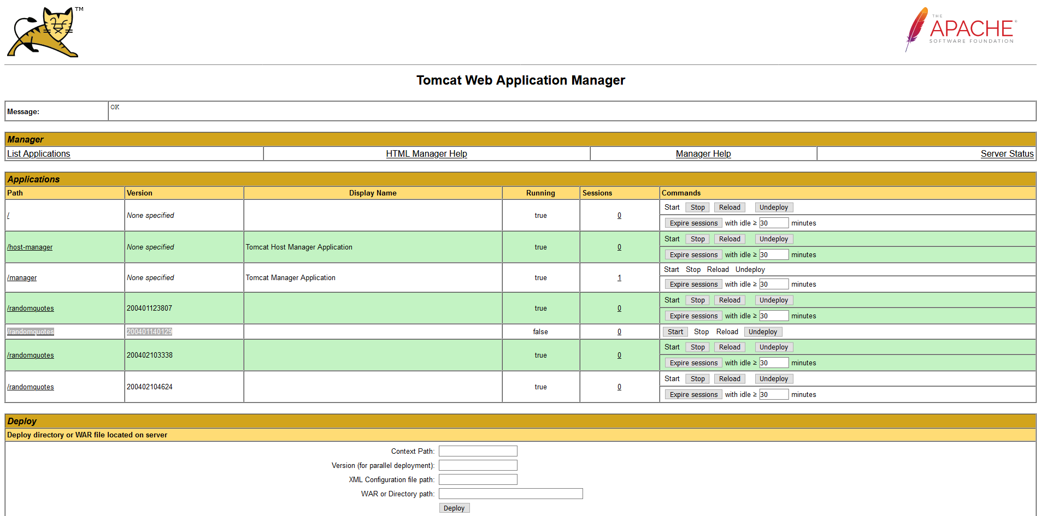Open the Manager Help link
The height and width of the screenshot is (516, 1041).
(703, 154)
